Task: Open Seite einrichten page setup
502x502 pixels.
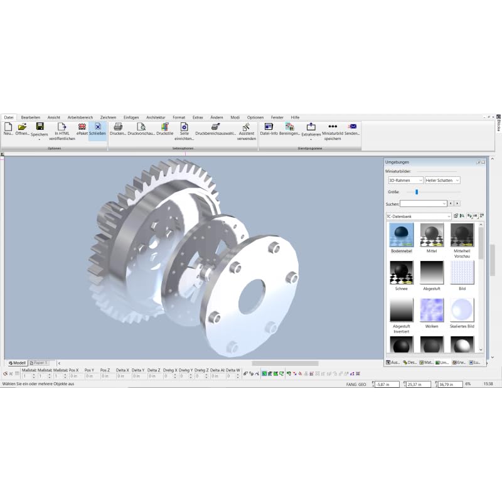Action: (184, 127)
